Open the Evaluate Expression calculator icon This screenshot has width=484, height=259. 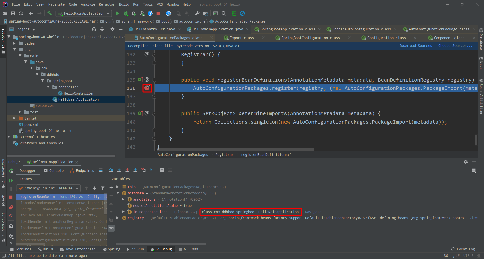pos(162,170)
